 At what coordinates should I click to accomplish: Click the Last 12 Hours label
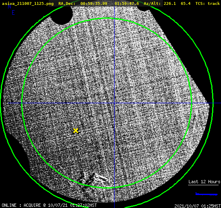pyautogui.click(x=204, y=182)
